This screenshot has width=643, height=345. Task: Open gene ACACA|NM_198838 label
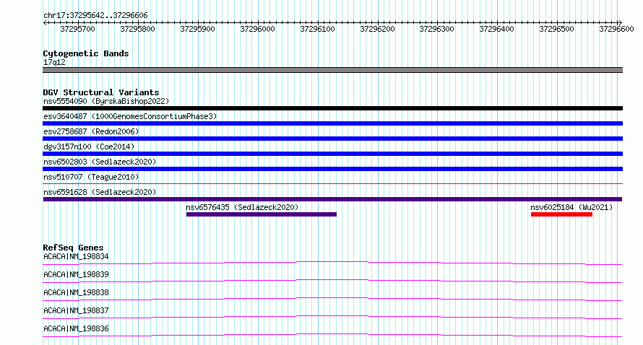tap(76, 292)
